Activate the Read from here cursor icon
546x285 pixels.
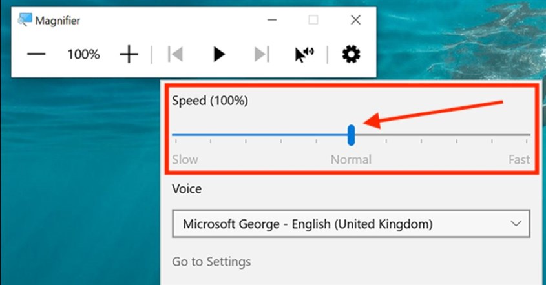tap(304, 55)
